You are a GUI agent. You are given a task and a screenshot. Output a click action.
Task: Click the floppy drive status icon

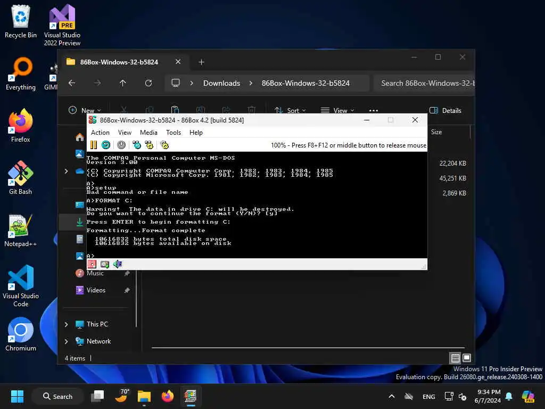click(x=92, y=264)
